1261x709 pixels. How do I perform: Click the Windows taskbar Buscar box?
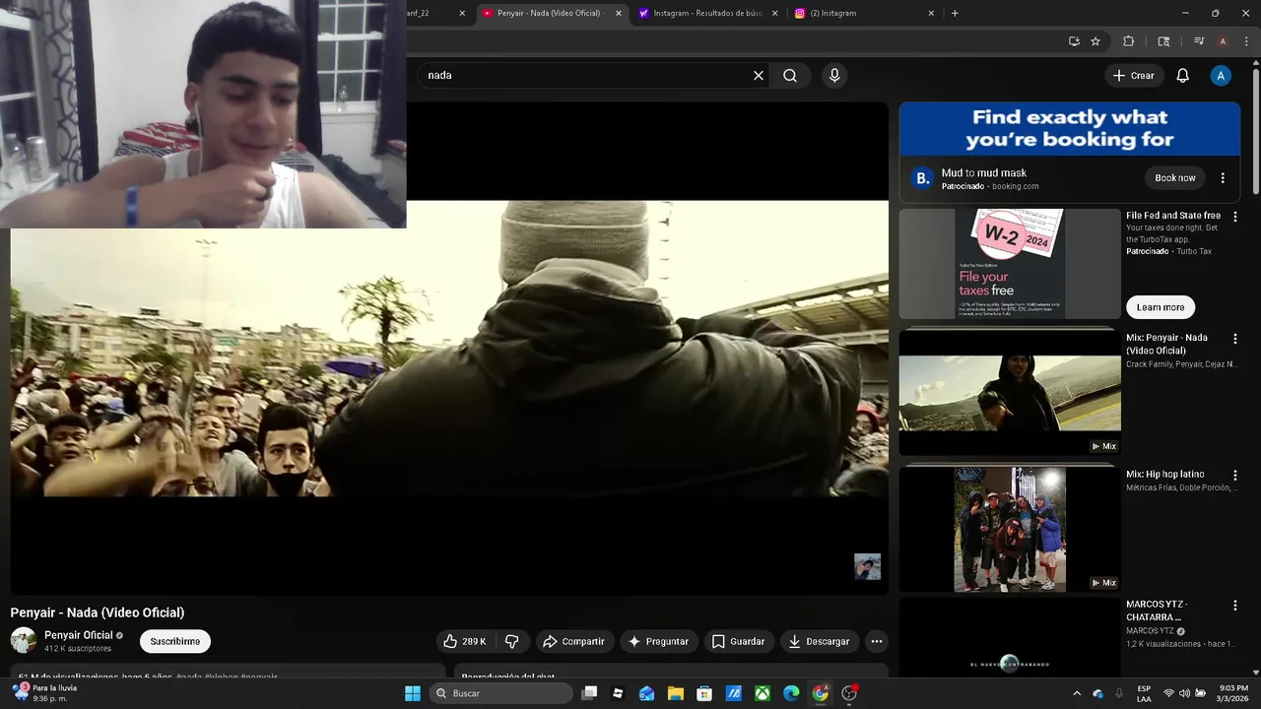click(x=501, y=693)
